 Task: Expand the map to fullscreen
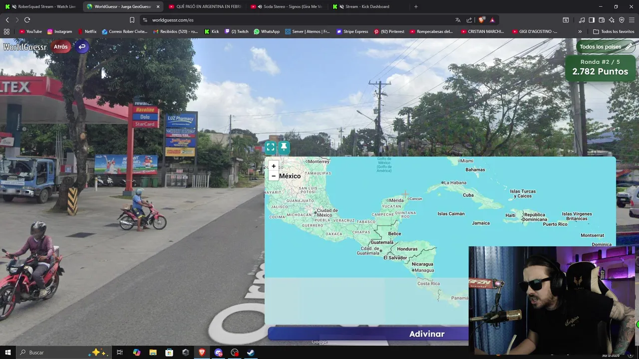pyautogui.click(x=271, y=147)
